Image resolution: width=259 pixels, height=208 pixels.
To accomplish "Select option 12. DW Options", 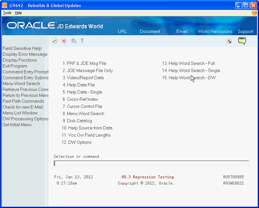I will click(77, 142).
